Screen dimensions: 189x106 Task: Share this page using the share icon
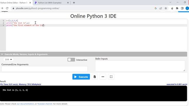(x=161, y=8)
